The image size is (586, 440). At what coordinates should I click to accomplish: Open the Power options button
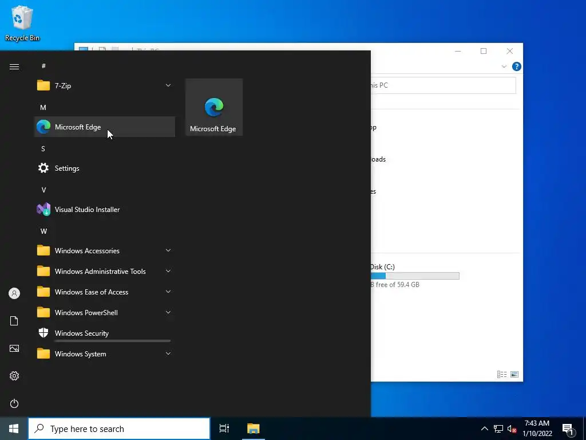click(14, 403)
